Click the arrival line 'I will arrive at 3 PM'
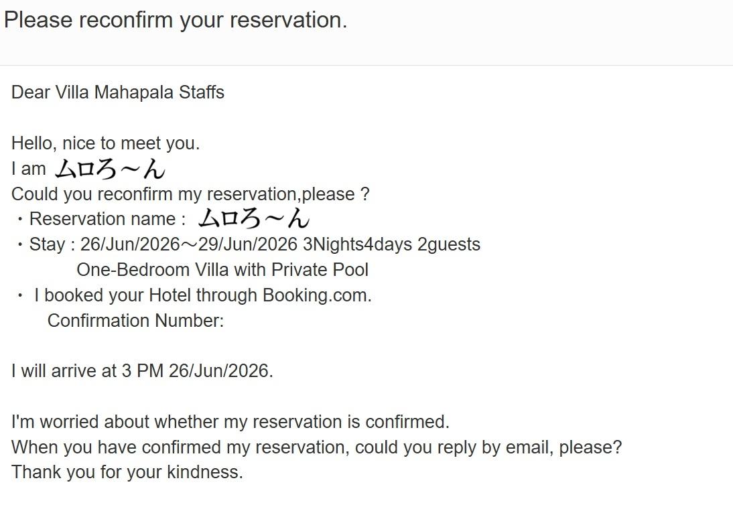733x507 pixels. 87,371
